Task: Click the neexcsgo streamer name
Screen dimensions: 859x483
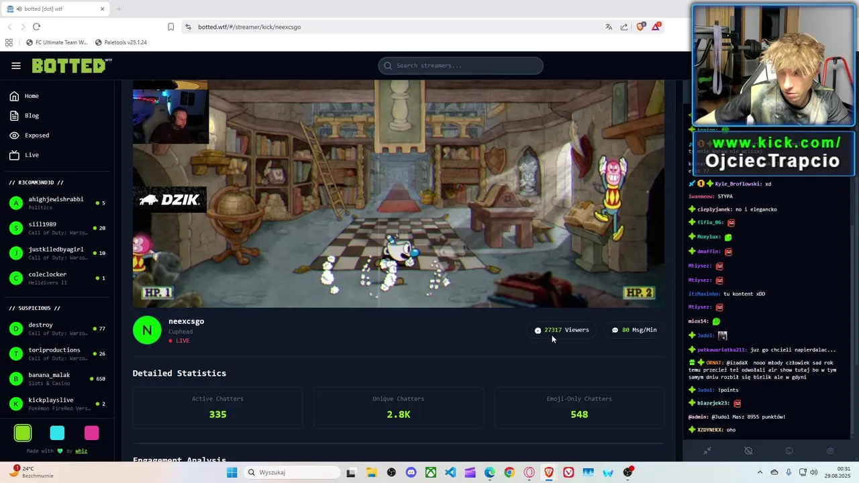Action: tap(186, 321)
